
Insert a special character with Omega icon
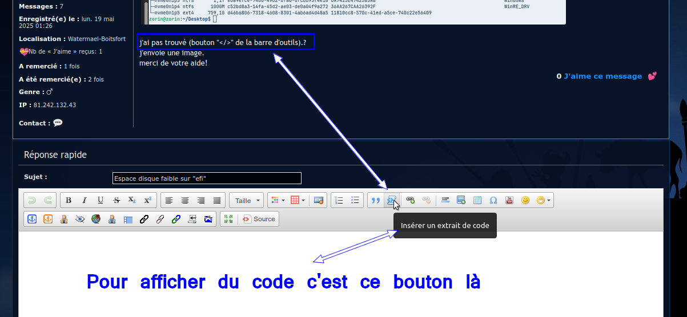493,201
